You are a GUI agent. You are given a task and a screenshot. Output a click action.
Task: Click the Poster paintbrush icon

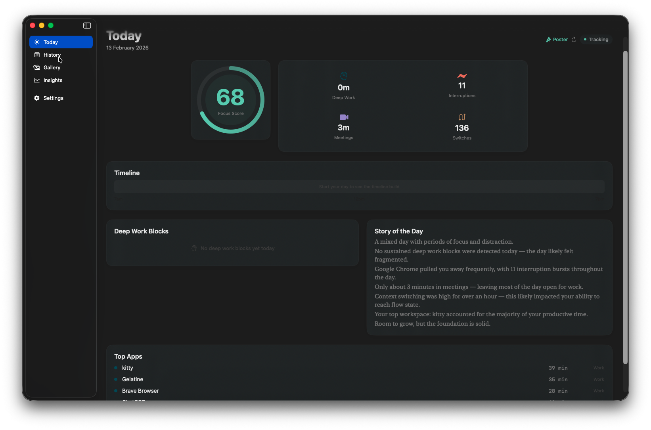(x=549, y=39)
